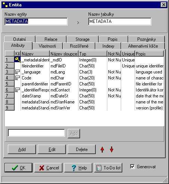This screenshot has height=184, width=169.
Task: Click the Nazev entity input field
Action: click(x=36, y=21)
